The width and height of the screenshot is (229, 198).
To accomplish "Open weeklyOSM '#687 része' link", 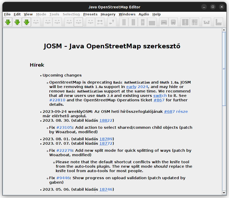I will coord(176,112).
